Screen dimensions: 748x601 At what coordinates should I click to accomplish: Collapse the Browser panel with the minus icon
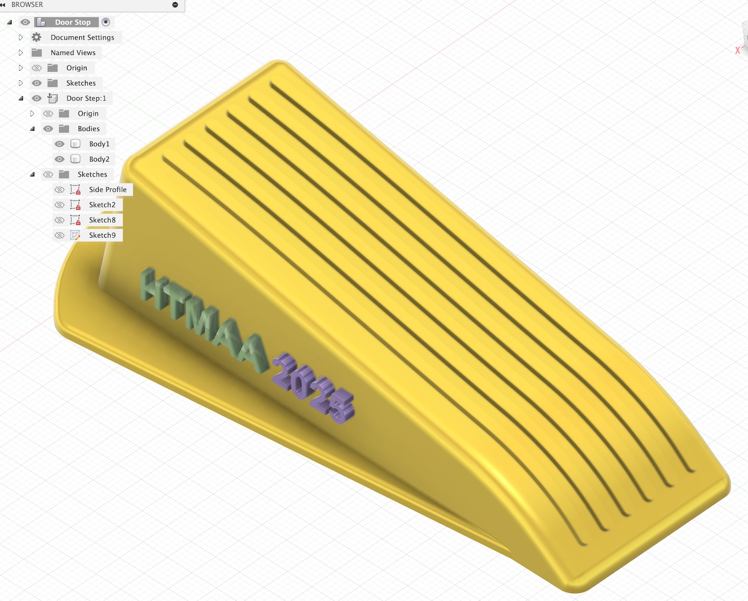coord(175,5)
